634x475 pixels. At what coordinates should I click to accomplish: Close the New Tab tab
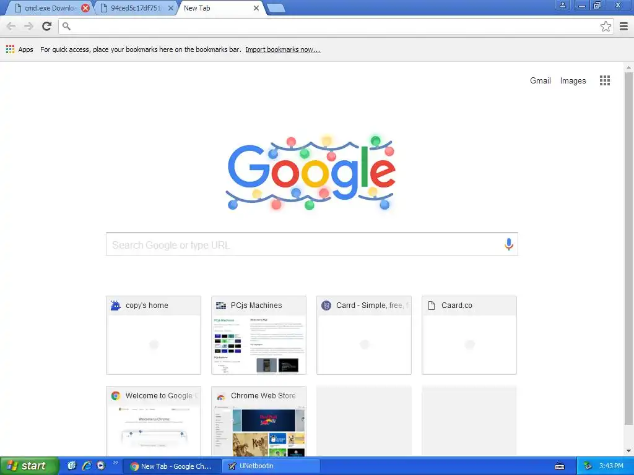(256, 8)
